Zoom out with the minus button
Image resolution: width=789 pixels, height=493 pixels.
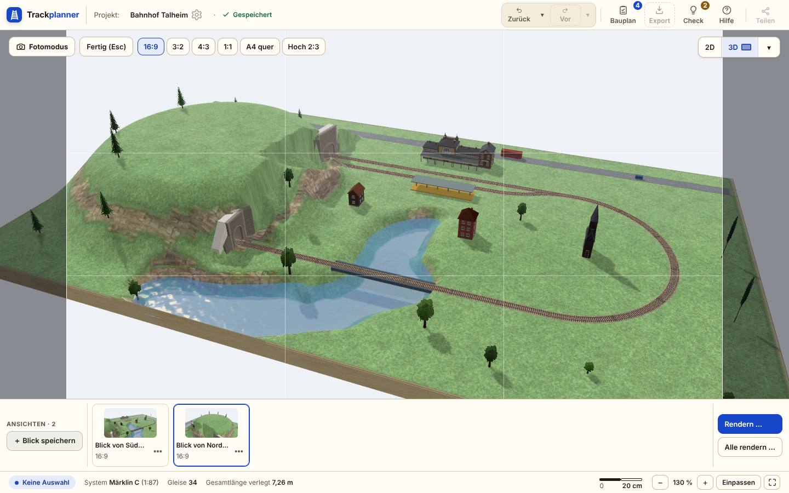(x=660, y=483)
